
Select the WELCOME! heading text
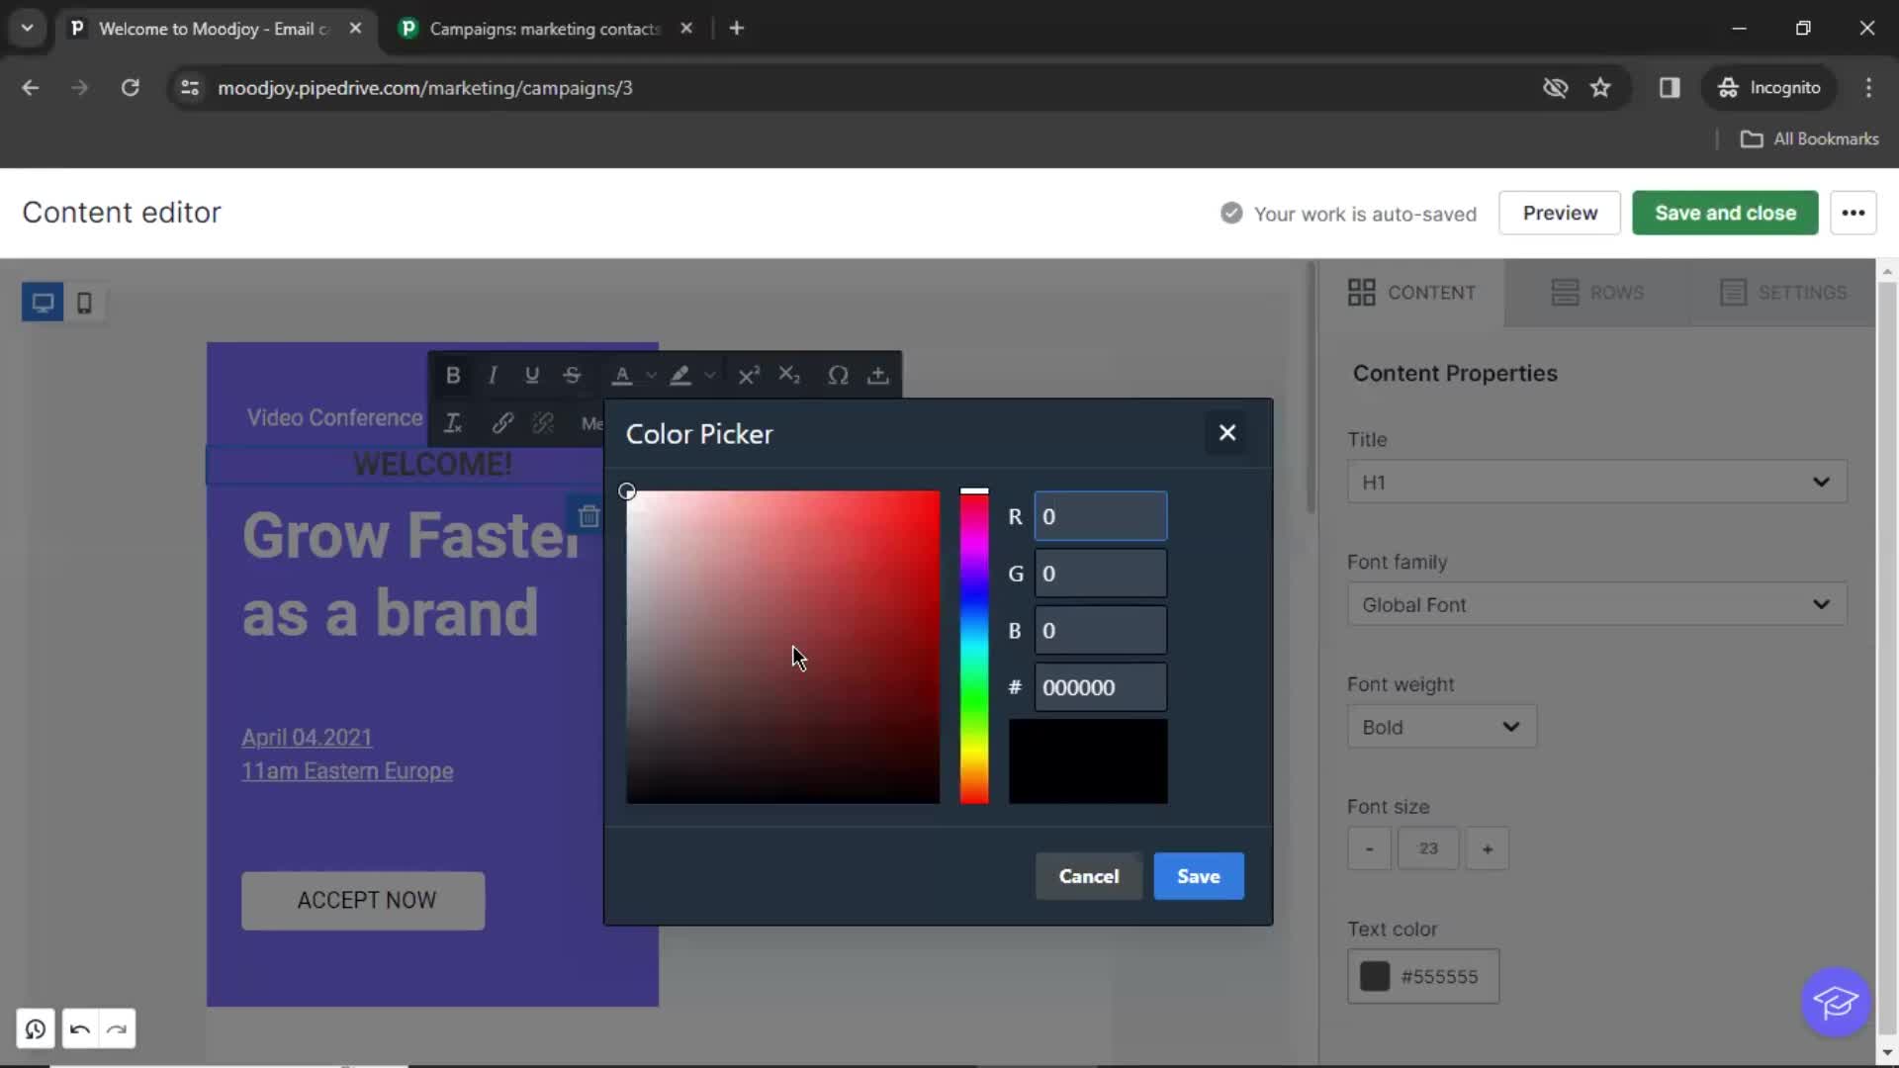(433, 464)
